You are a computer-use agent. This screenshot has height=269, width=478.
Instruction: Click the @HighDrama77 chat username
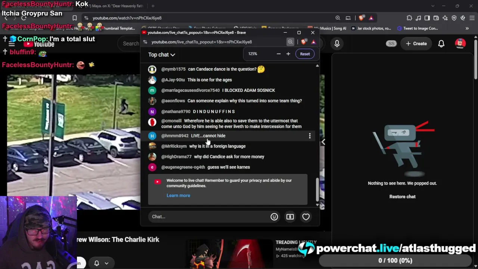click(x=176, y=157)
